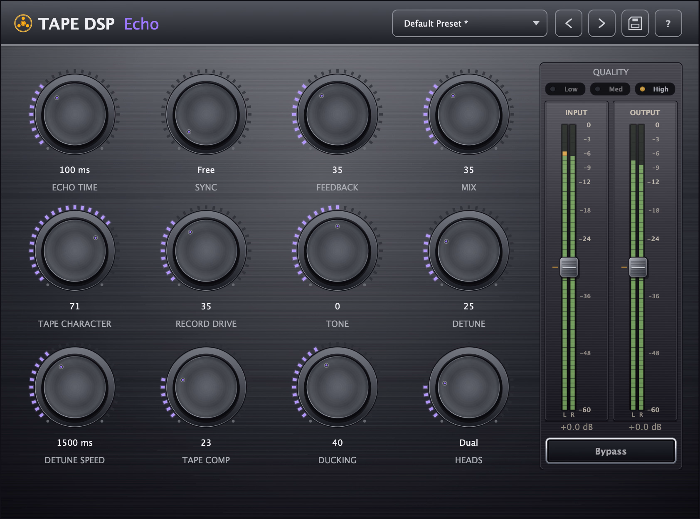The width and height of the screenshot is (700, 519).
Task: Click the QUALITY section heading
Action: [611, 72]
